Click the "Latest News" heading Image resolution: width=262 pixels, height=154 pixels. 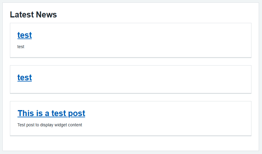pyautogui.click(x=33, y=14)
